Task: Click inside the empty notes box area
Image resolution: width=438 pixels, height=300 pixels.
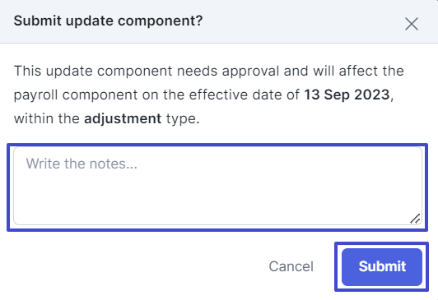Action: (x=217, y=195)
